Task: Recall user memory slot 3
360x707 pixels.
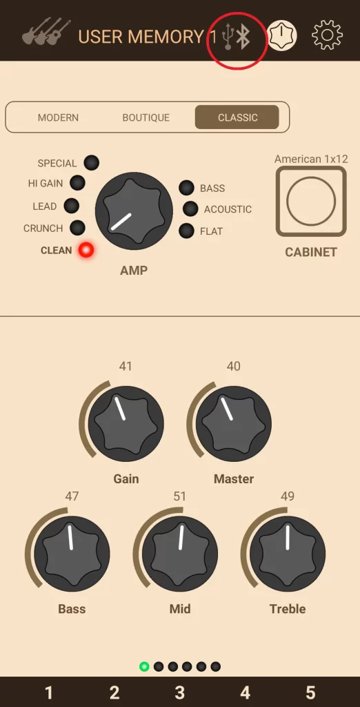Action: pyautogui.click(x=180, y=692)
